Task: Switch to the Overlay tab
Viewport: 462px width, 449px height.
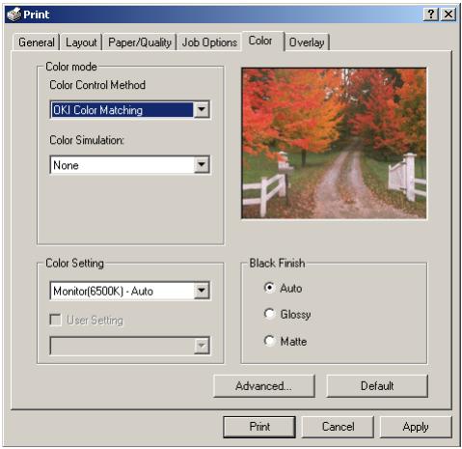Action: click(307, 42)
